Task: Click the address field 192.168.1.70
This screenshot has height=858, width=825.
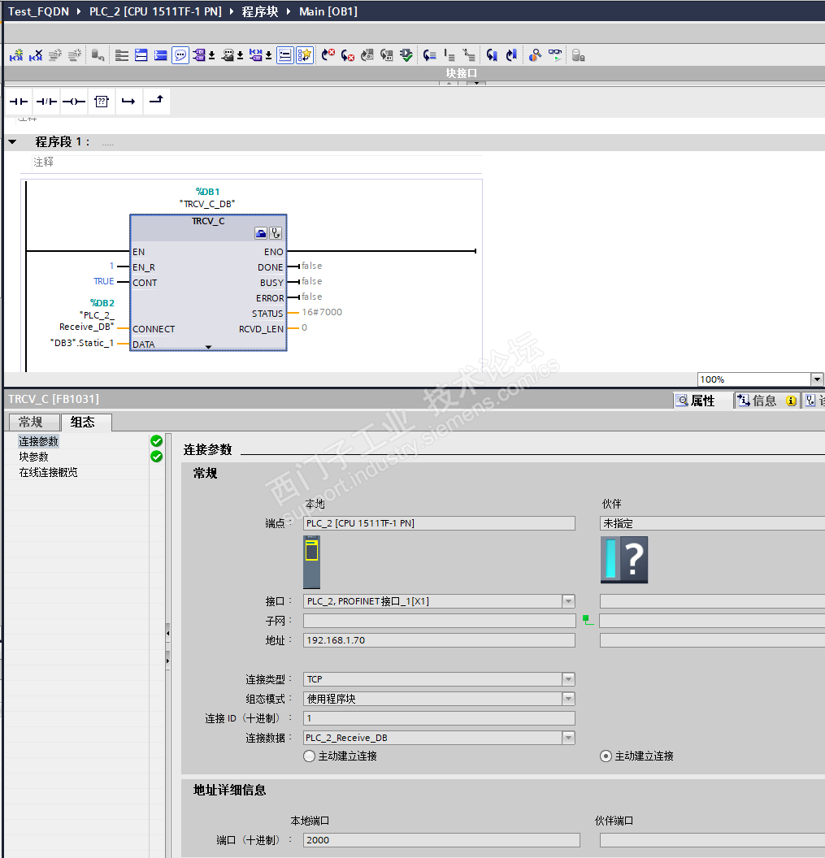Action: click(439, 640)
